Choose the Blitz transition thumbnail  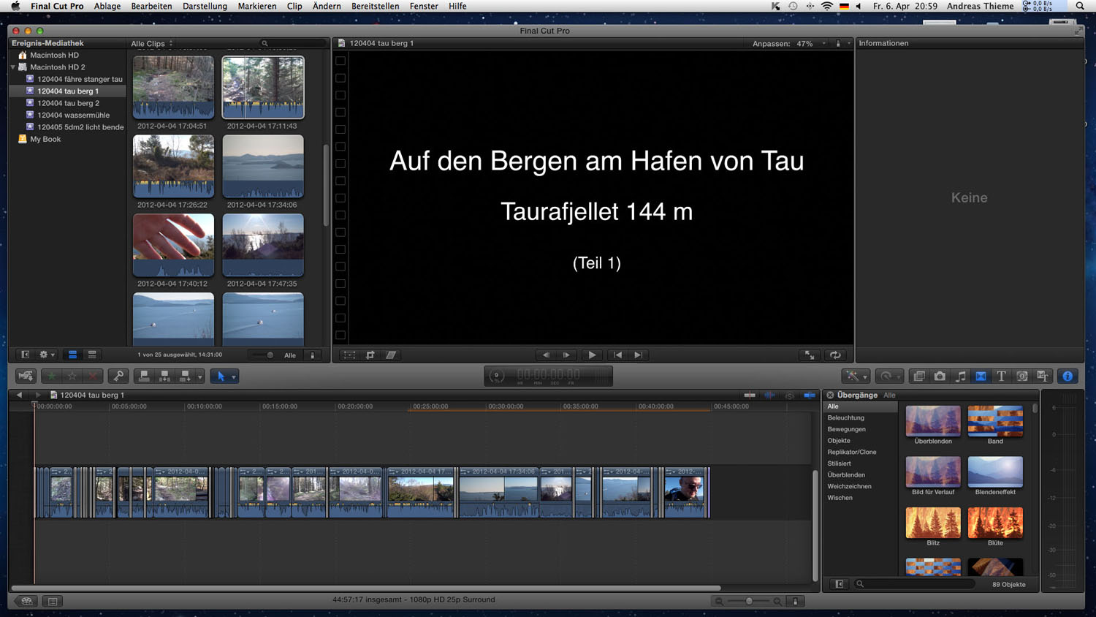[x=933, y=523]
